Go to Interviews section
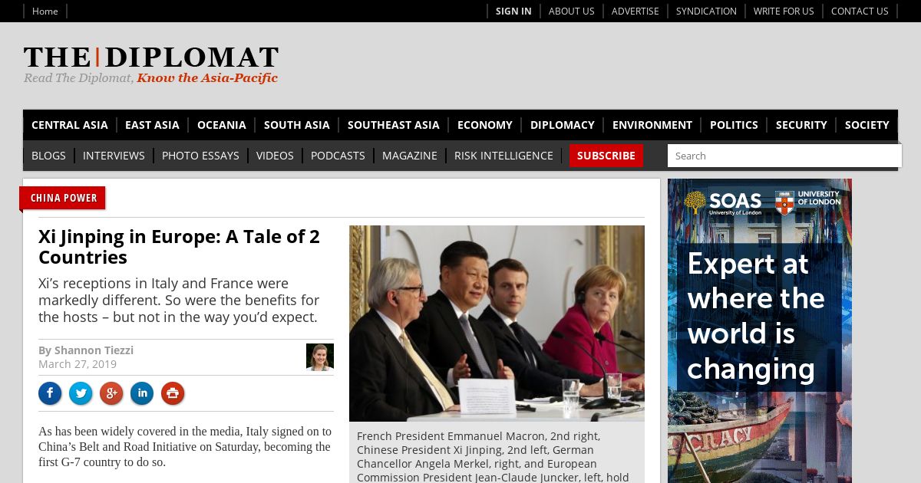The width and height of the screenshot is (921, 483). click(x=114, y=156)
